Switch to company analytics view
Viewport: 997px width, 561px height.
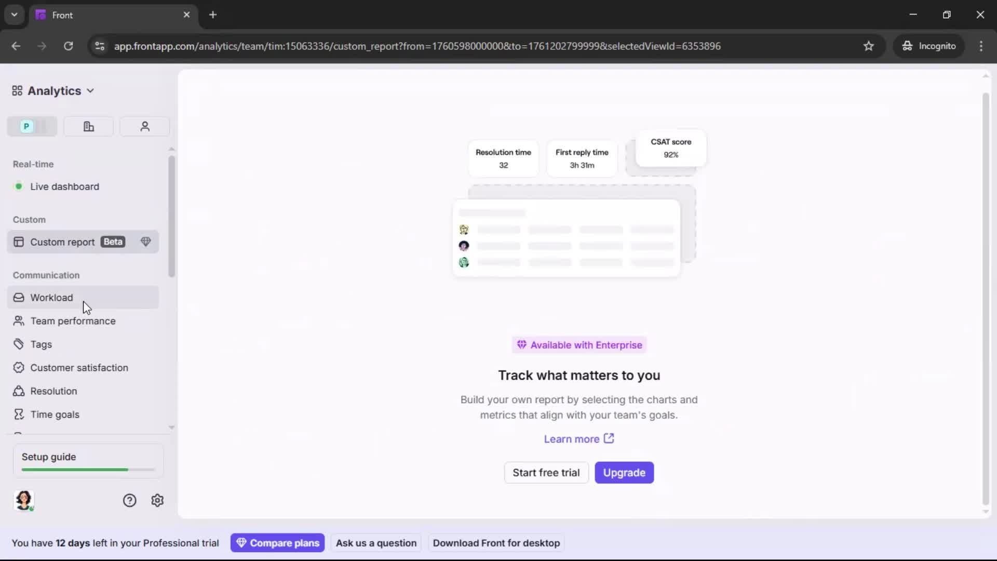tap(88, 126)
